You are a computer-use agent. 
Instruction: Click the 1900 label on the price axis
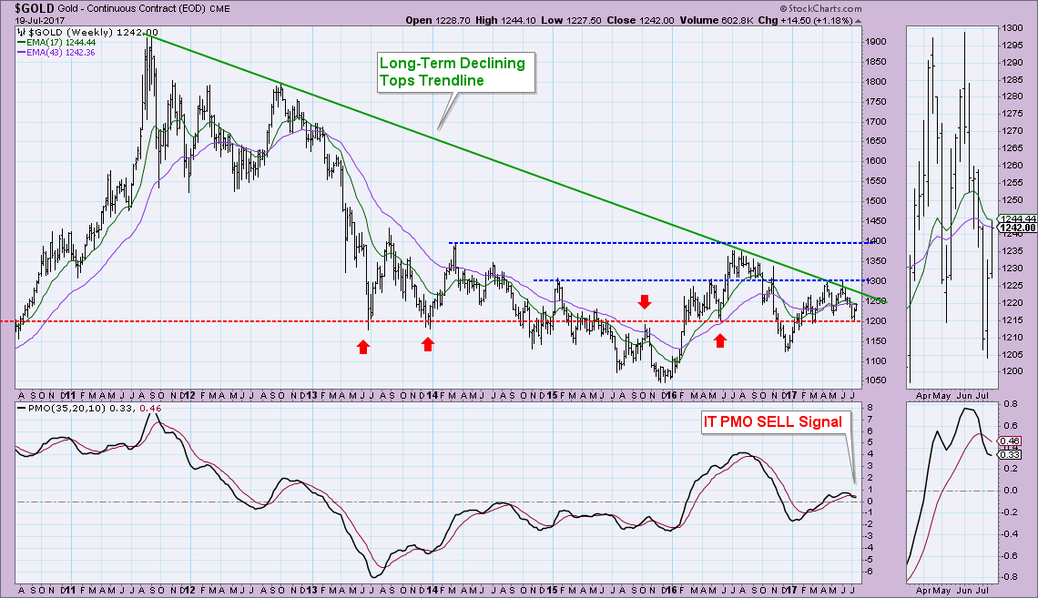(876, 42)
